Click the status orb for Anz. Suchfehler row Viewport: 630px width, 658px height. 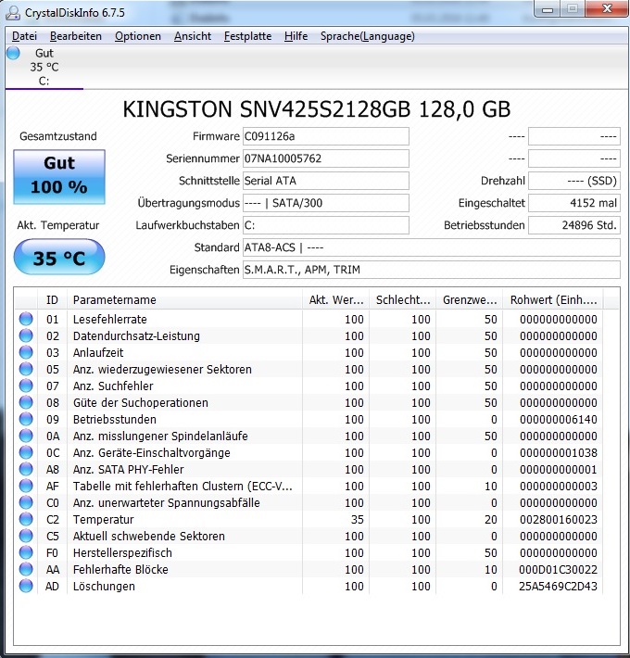26,386
